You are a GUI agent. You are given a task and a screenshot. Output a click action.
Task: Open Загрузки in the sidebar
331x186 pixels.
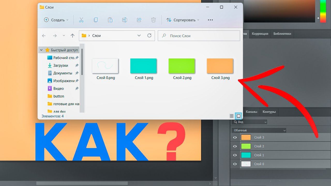(x=61, y=65)
